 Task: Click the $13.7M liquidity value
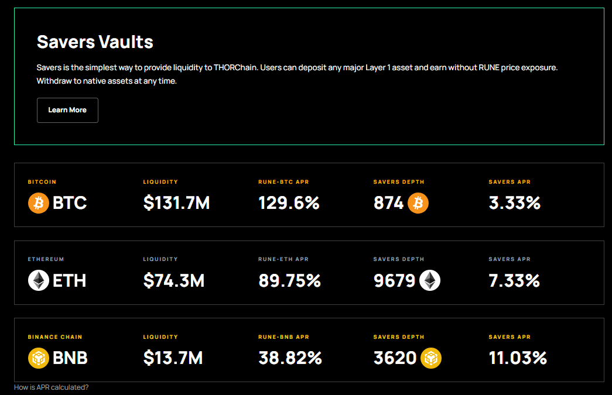(x=173, y=358)
